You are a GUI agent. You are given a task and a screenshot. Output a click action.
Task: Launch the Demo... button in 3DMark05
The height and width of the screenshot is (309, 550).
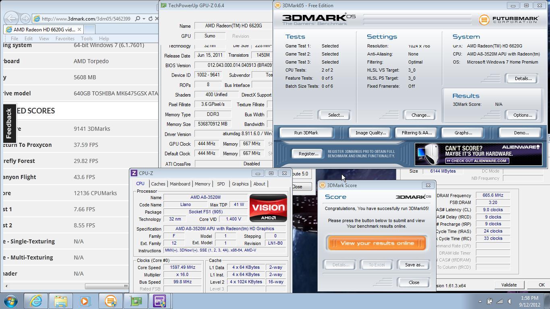(521, 133)
